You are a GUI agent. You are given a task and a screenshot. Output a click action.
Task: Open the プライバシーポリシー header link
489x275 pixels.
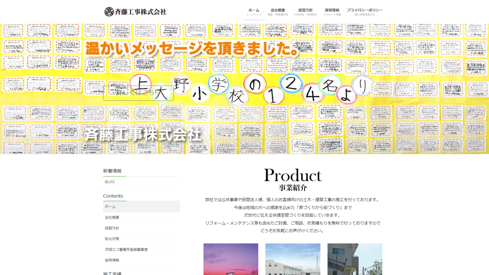pyautogui.click(x=365, y=12)
